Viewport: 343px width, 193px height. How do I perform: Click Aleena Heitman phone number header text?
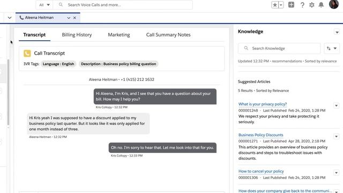click(x=122, y=79)
